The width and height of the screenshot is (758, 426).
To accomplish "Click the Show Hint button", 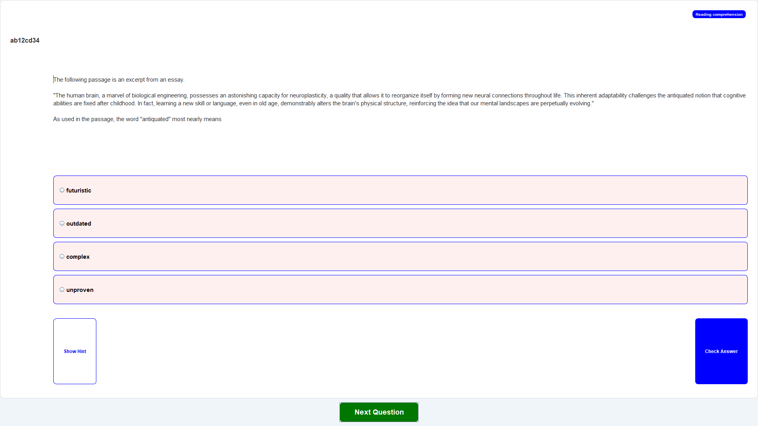I will [x=75, y=351].
